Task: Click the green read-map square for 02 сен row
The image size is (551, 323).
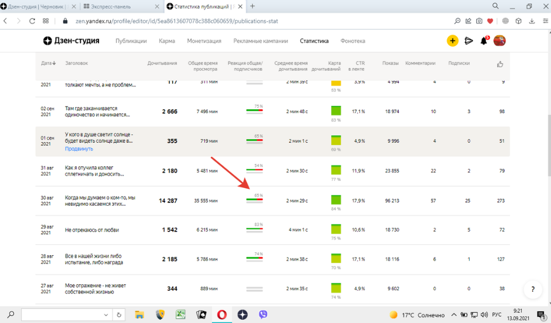Action: point(336,111)
